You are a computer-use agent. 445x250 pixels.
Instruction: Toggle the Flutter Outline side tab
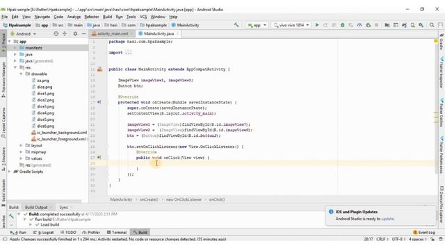[x=442, y=112]
